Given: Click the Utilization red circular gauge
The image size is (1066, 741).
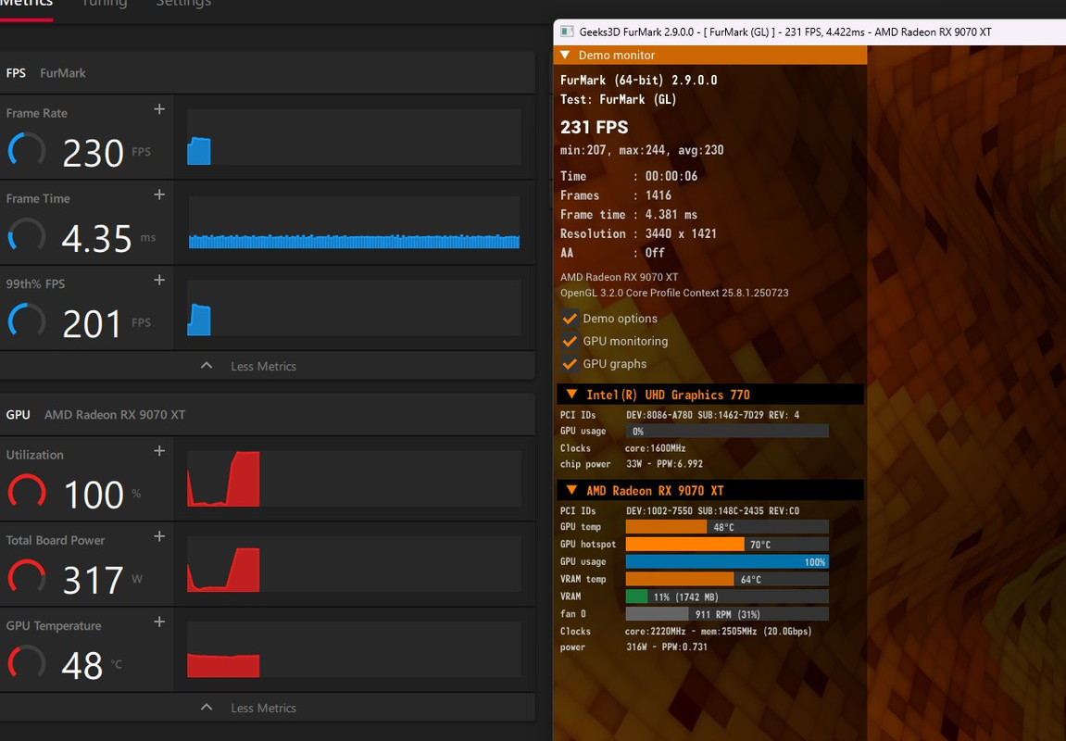Looking at the screenshot, I should click(27, 493).
